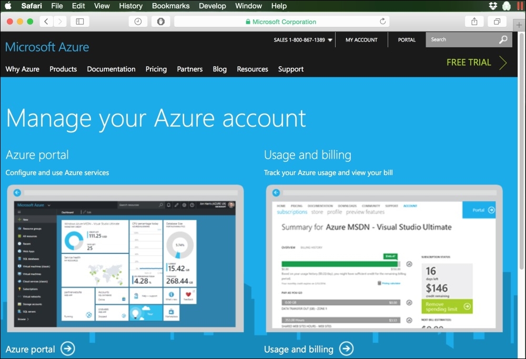Open the Develop menu

coord(213,6)
